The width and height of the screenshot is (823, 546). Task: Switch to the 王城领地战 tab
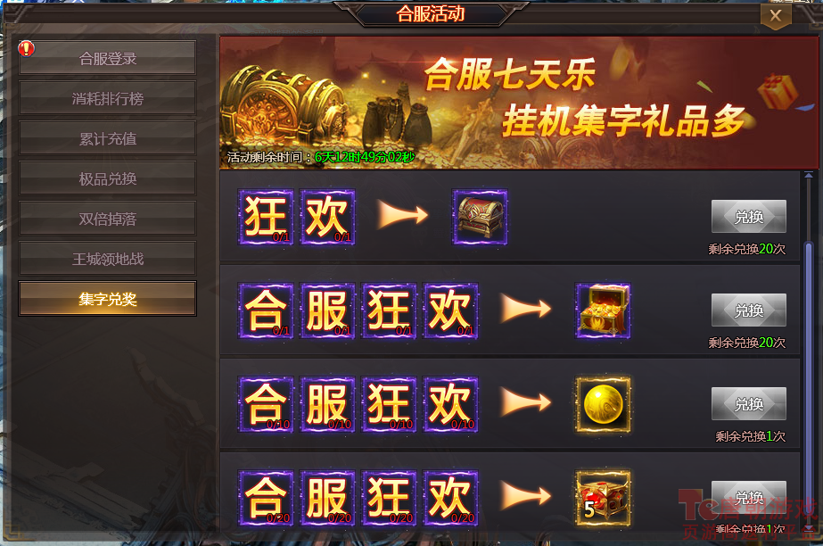click(x=108, y=259)
